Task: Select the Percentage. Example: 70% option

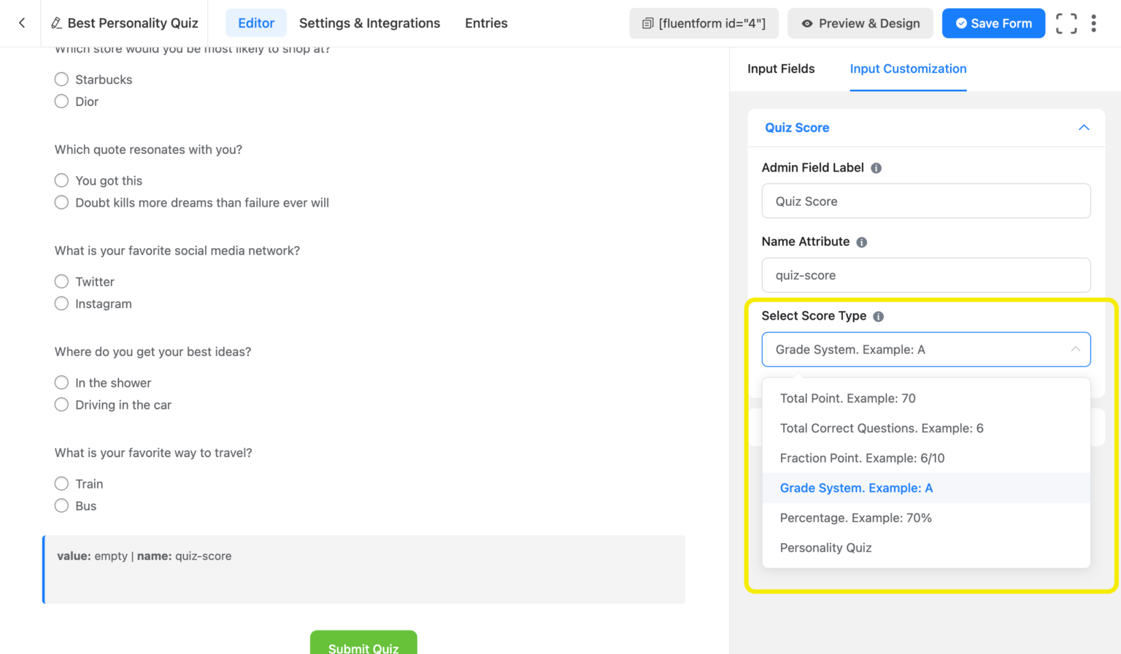Action: 856,518
